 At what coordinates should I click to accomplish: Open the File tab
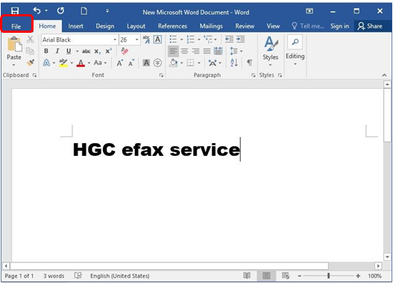(16, 26)
